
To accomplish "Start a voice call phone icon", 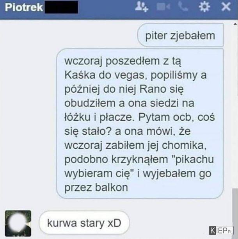I will click(183, 7).
